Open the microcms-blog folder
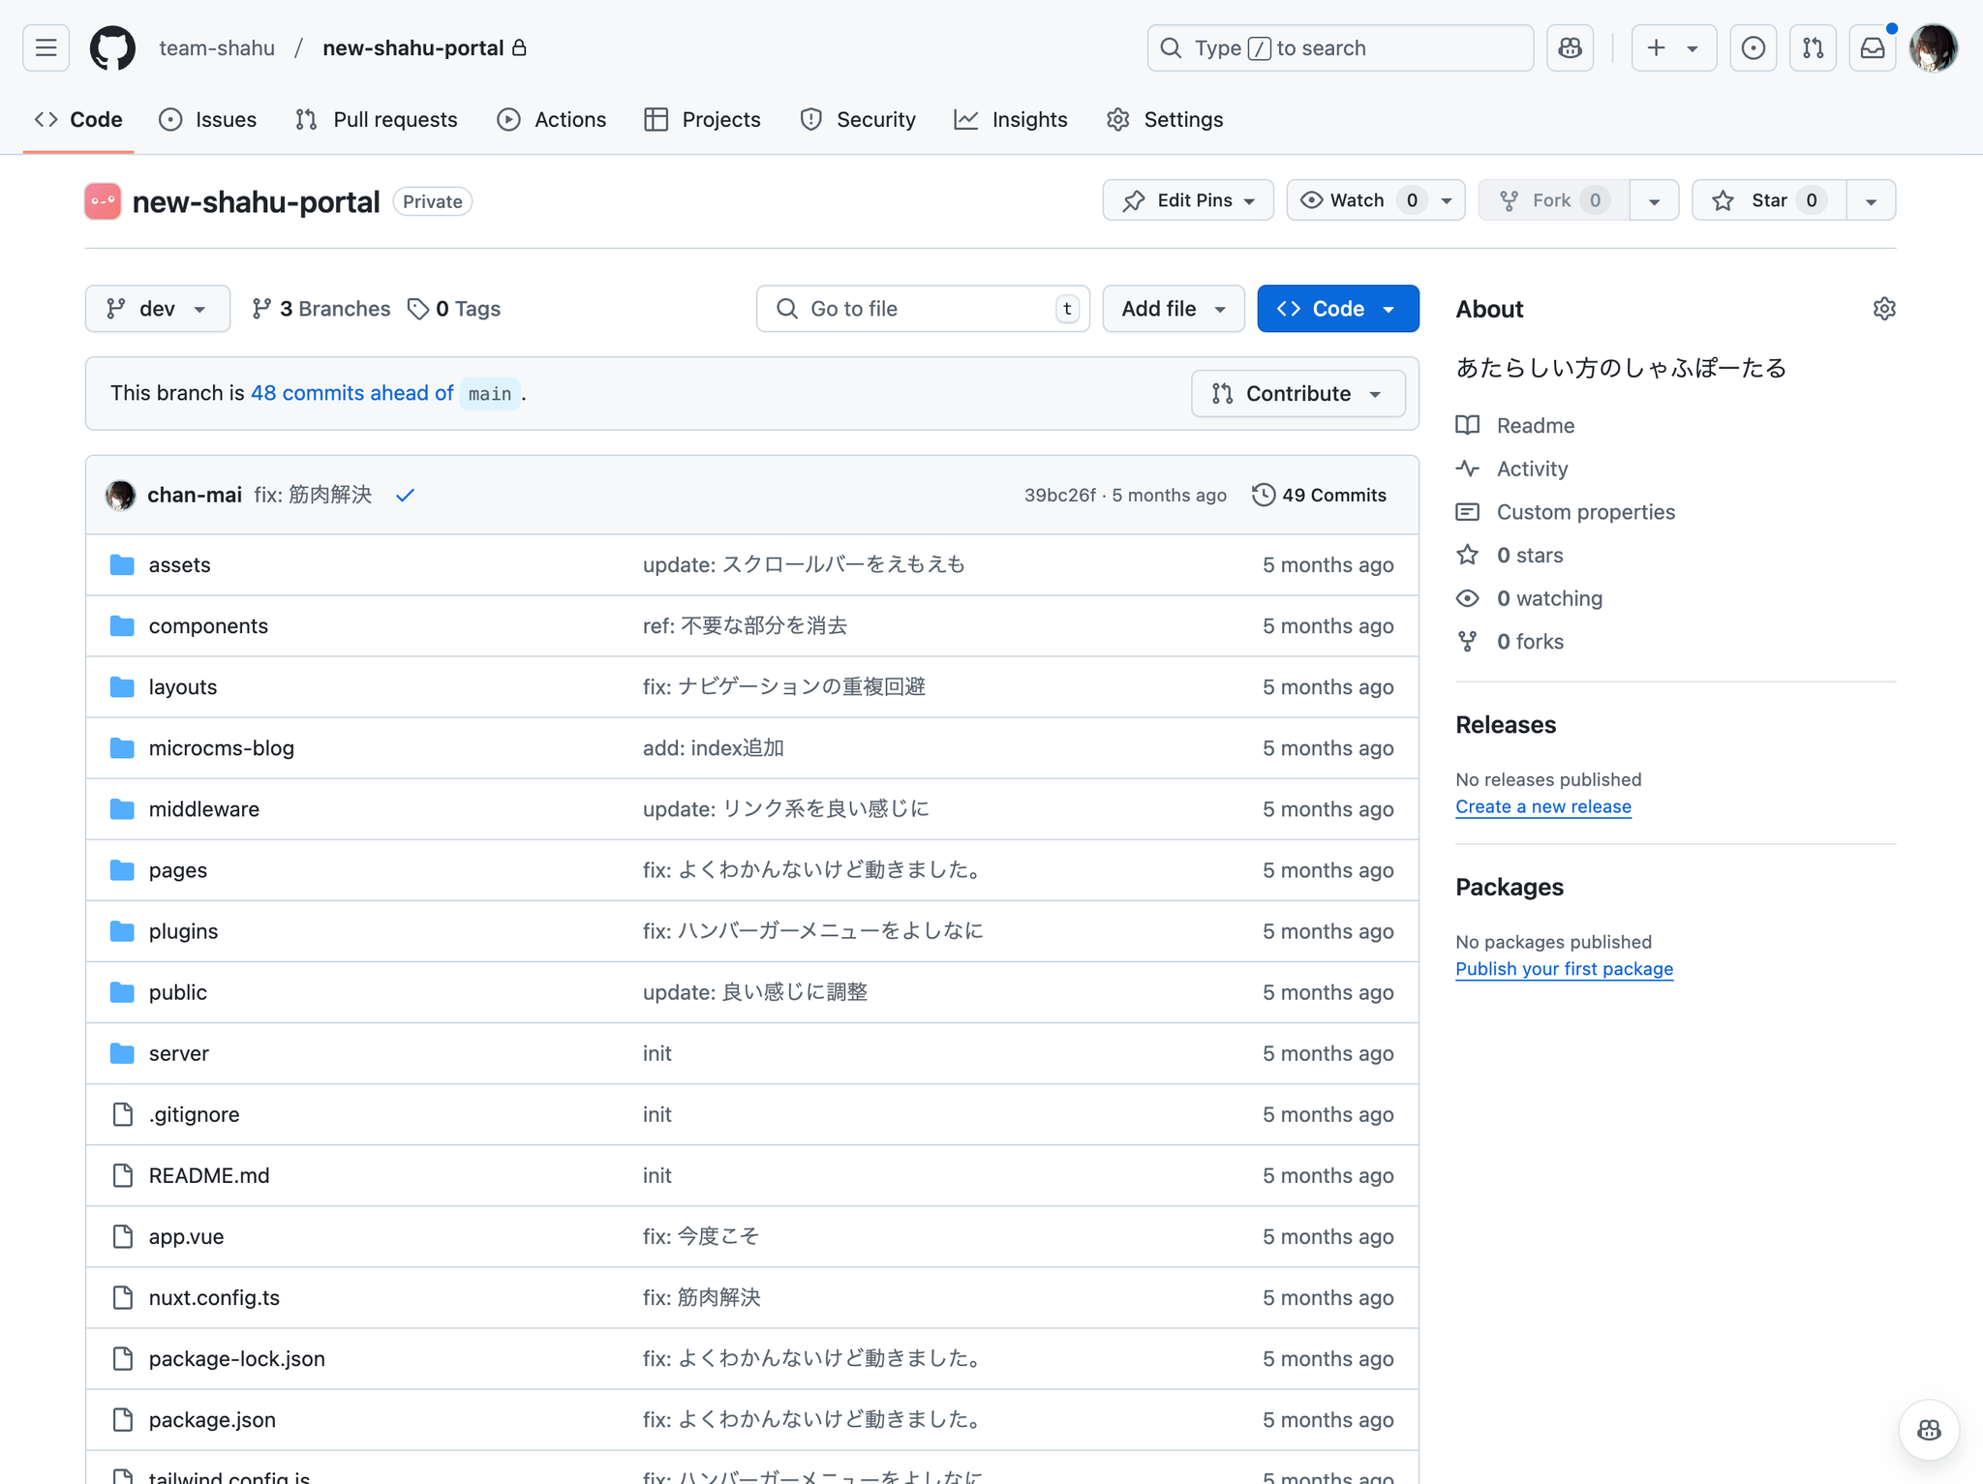Image resolution: width=1983 pixels, height=1484 pixels. [x=222, y=748]
